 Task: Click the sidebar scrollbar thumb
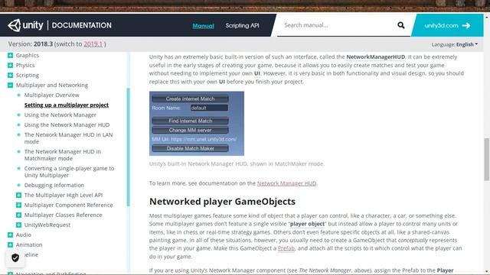point(128,147)
